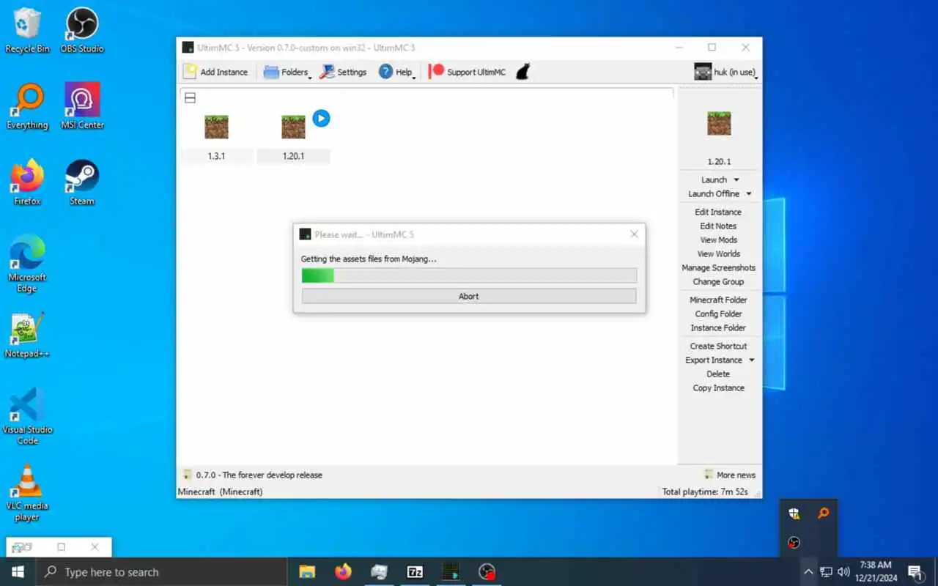The height and width of the screenshot is (586, 938).
Task: Click the Total playtime status text
Action: [705, 492]
